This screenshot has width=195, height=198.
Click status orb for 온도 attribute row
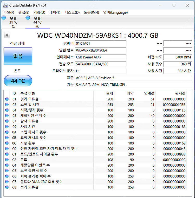7,160
